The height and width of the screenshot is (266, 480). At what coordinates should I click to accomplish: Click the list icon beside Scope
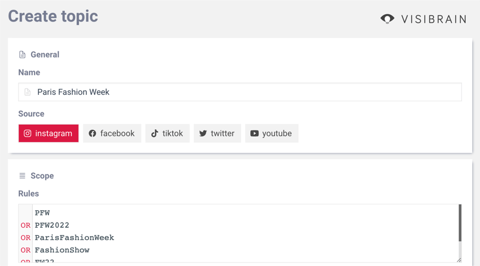[x=23, y=176]
